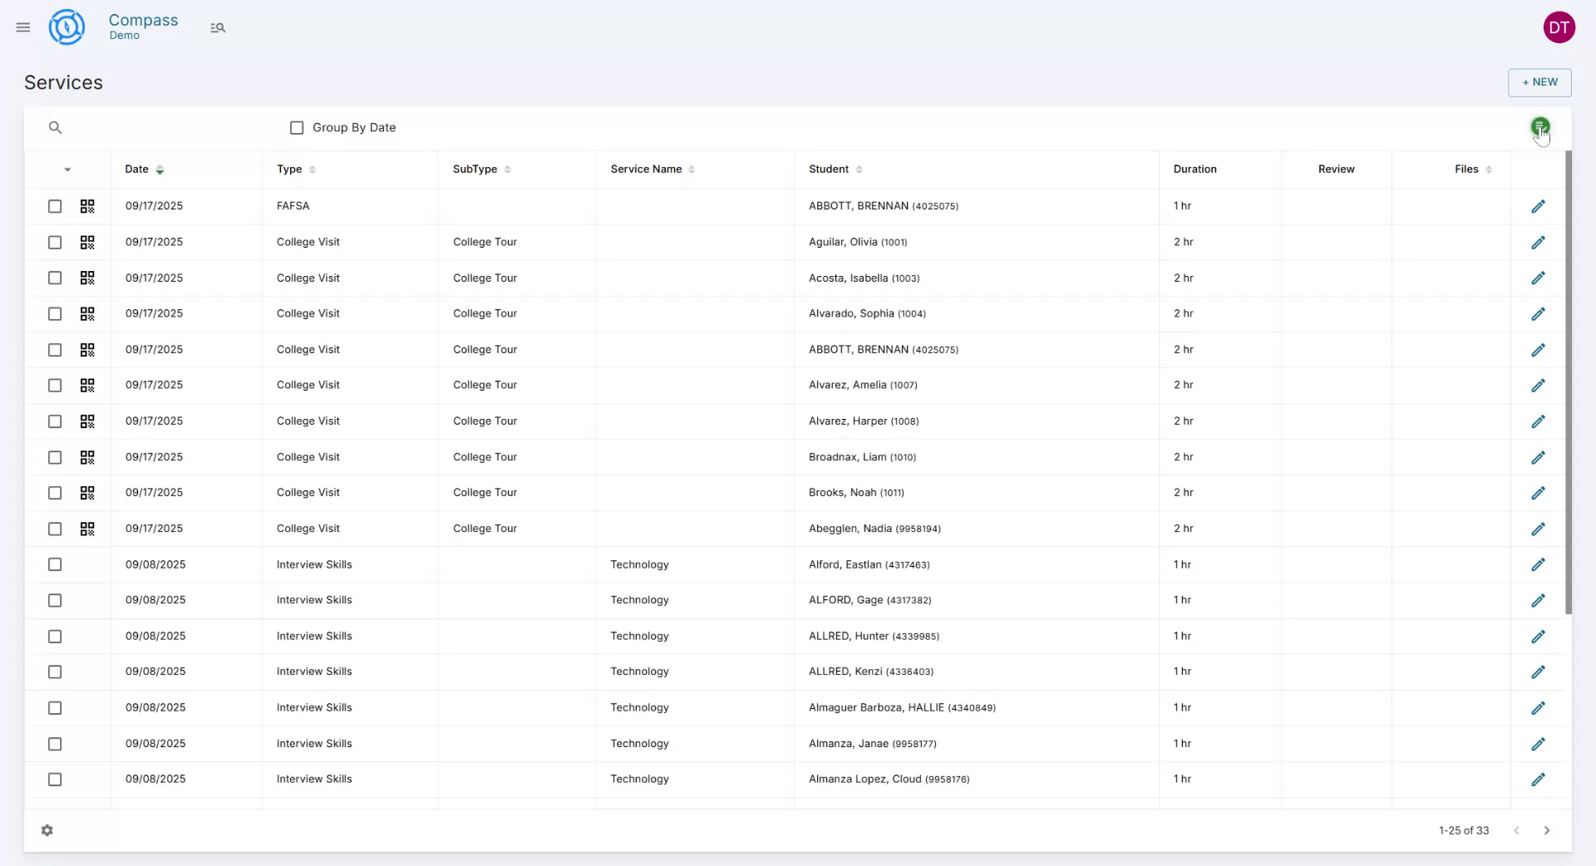Image resolution: width=1596 pixels, height=866 pixels.
Task: Open the dropdown arrow above row checkboxes
Action: coord(67,170)
